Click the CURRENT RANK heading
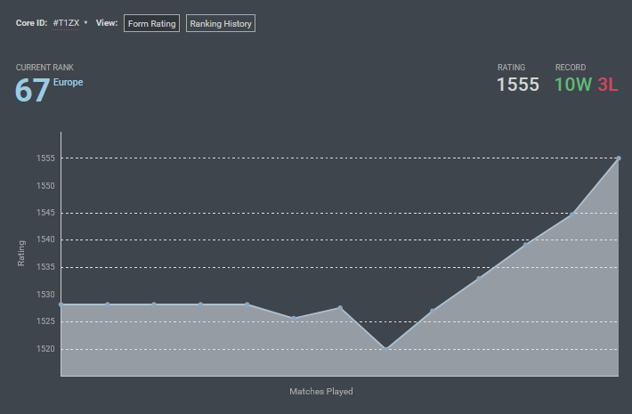The height and width of the screenshot is (414, 632). [45, 68]
